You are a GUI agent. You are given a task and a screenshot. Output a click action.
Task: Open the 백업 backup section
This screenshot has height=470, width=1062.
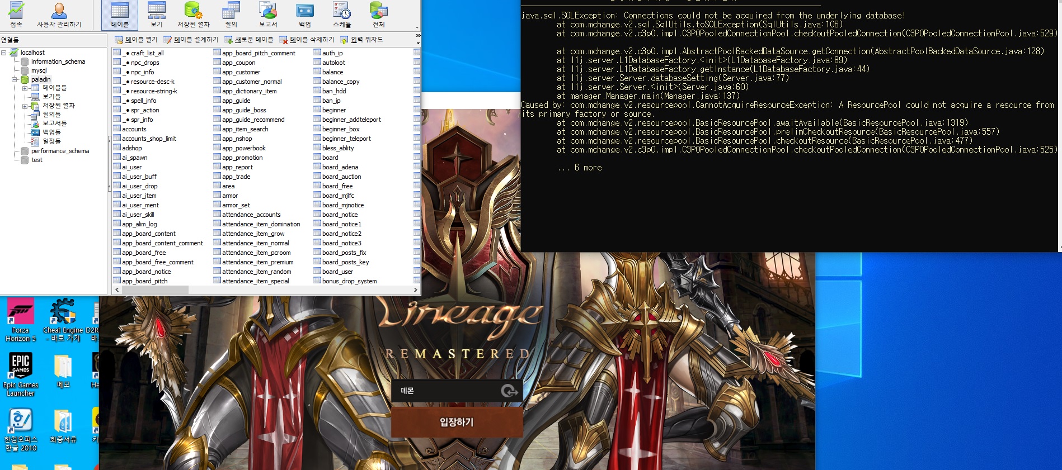click(x=305, y=15)
